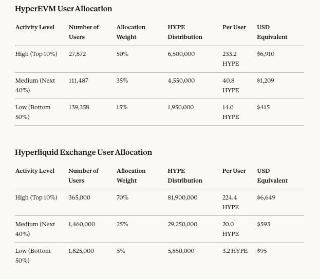Select the 4,550,000 distribution cell
320x279 pixels.
[x=181, y=81]
